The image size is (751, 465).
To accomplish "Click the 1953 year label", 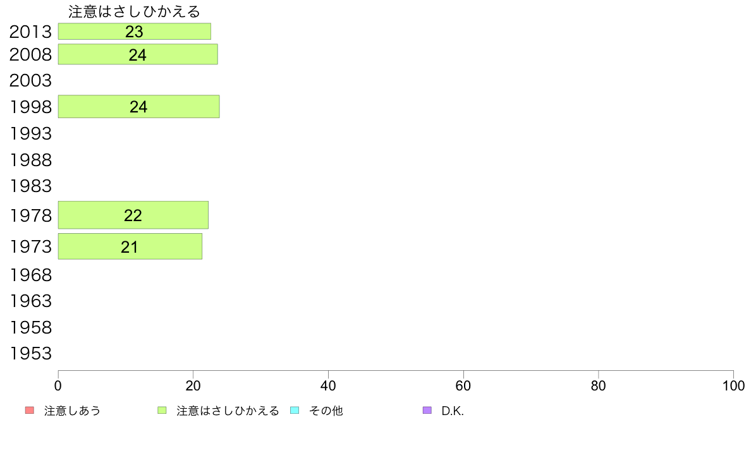I will point(30,353).
